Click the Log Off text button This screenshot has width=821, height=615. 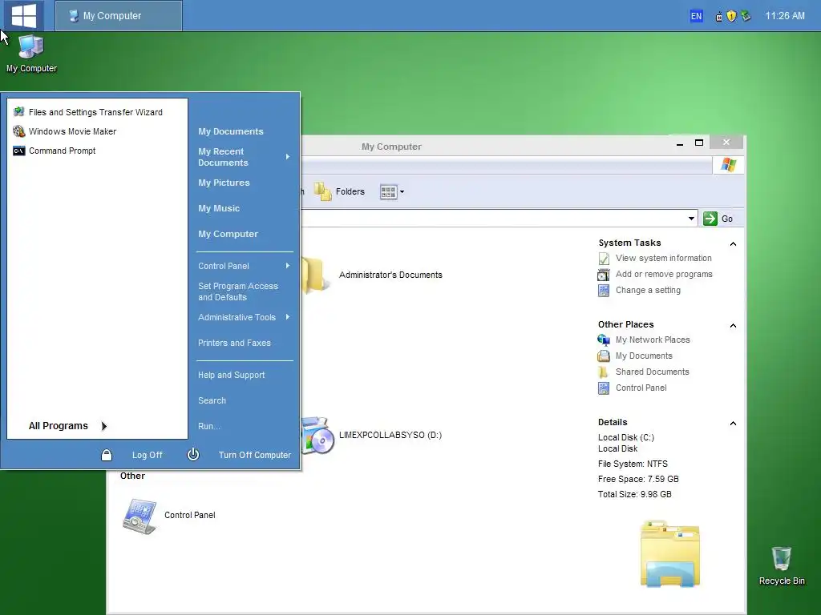pos(148,455)
